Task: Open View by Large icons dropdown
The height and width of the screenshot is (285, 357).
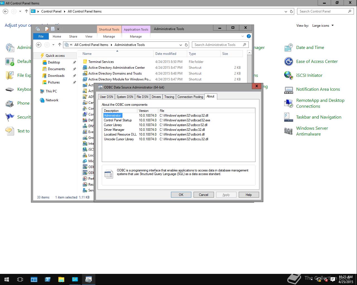Action: point(323,26)
